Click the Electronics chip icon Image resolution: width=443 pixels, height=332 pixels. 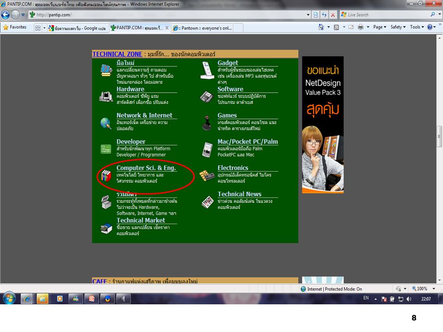tap(207, 176)
